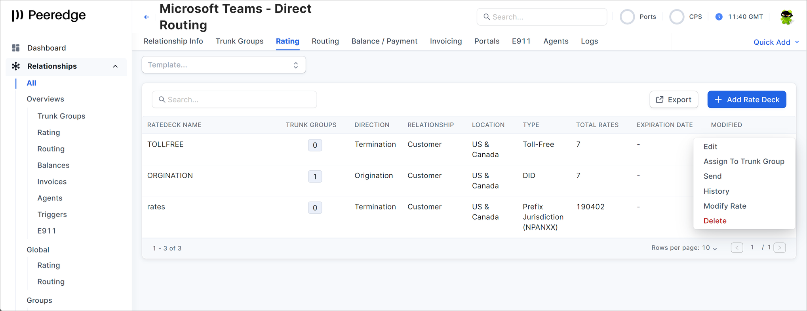Open the Invoicing tab
This screenshot has width=807, height=311.
coord(446,41)
